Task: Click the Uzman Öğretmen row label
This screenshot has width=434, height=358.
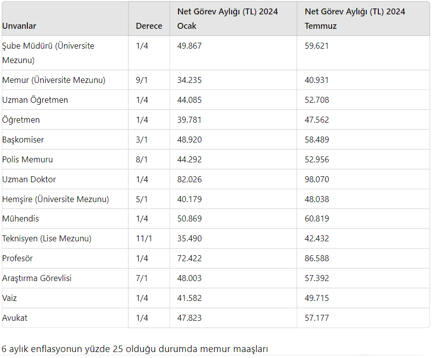Action: coord(35,100)
